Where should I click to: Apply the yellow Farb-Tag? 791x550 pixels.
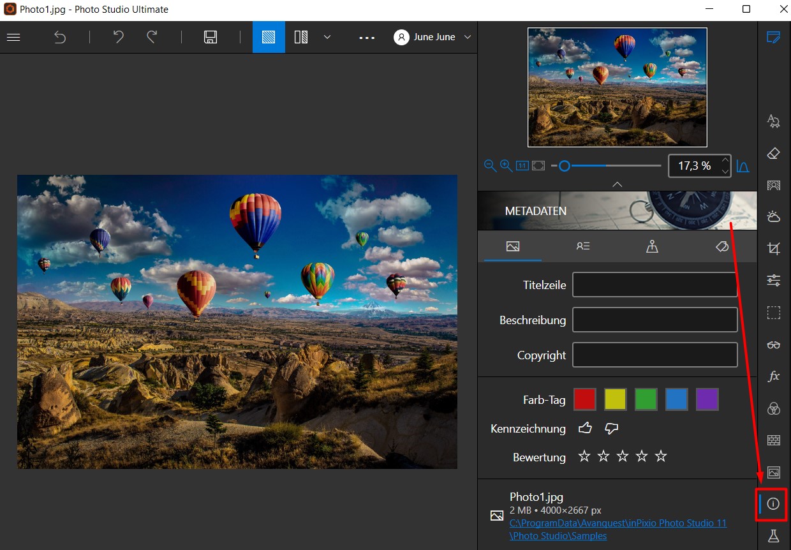(616, 399)
